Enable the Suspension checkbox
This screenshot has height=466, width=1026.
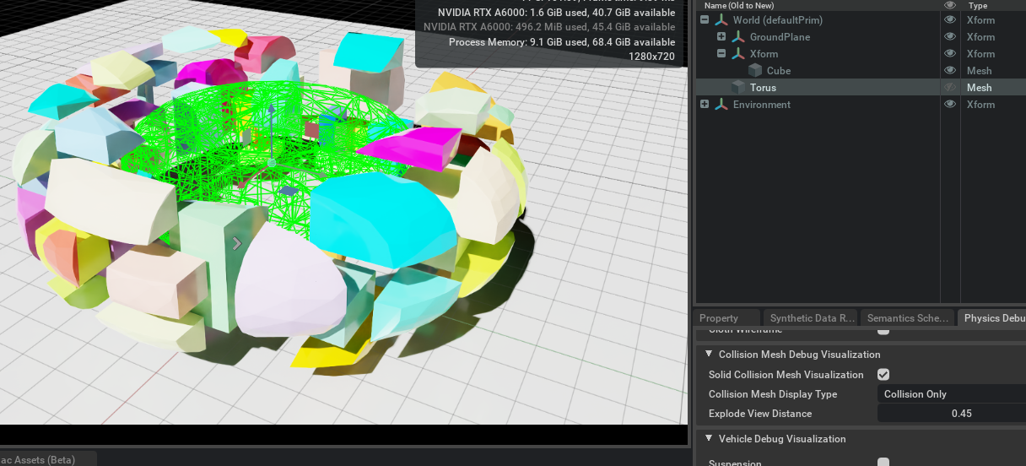coord(883,463)
